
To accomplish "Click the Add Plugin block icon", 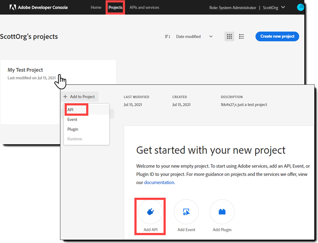I will [x=222, y=212].
